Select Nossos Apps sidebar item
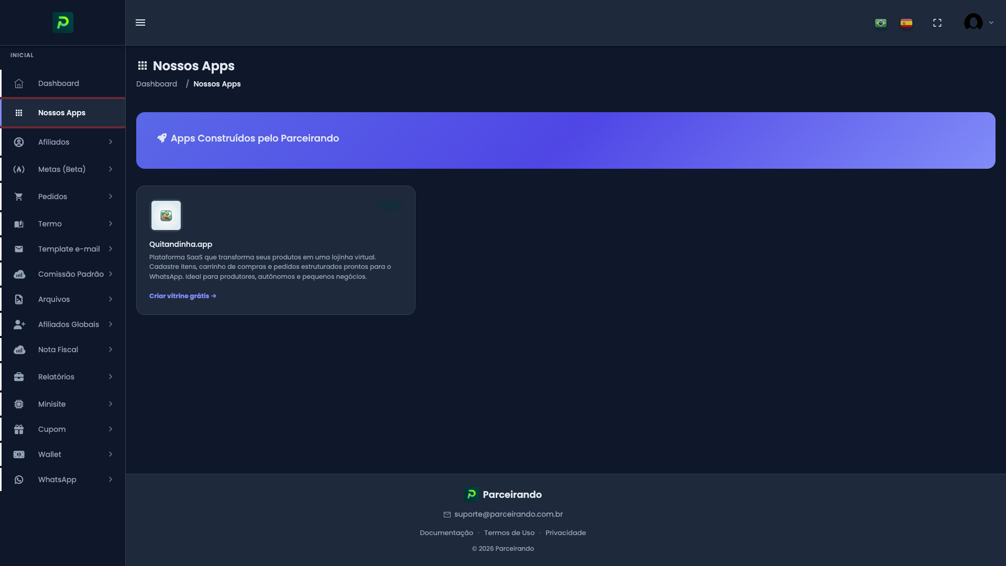Viewport: 1006px width, 566px height. click(x=62, y=113)
